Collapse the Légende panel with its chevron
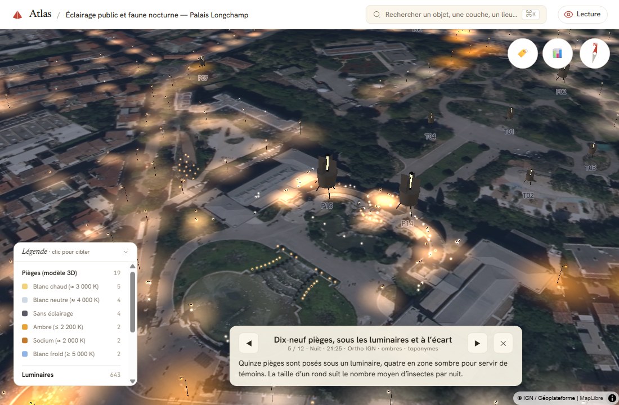This screenshot has width=619, height=405. [125, 252]
